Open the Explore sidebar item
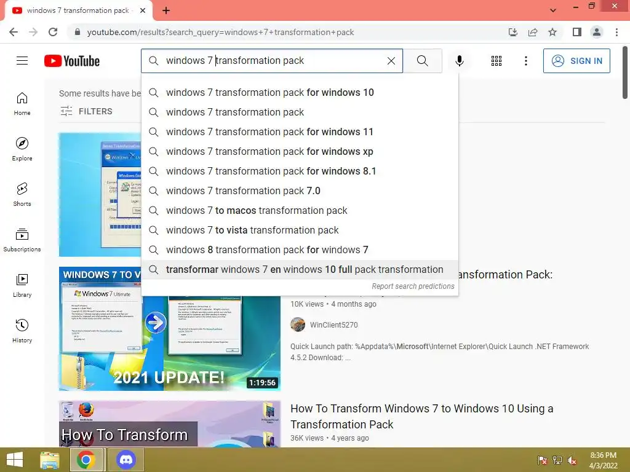630x472 pixels. point(22,149)
